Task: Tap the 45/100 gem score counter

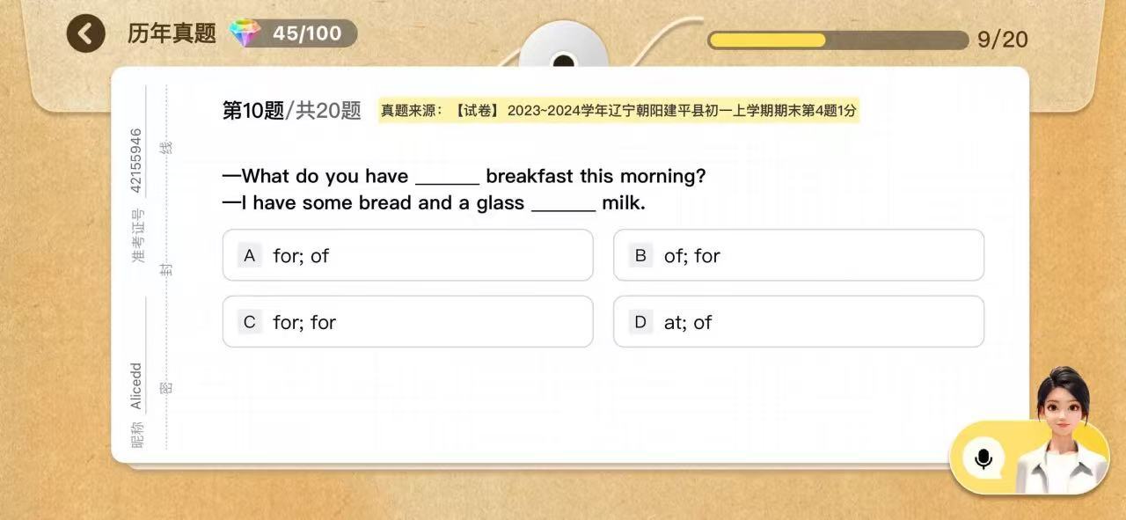Action: coord(307,33)
